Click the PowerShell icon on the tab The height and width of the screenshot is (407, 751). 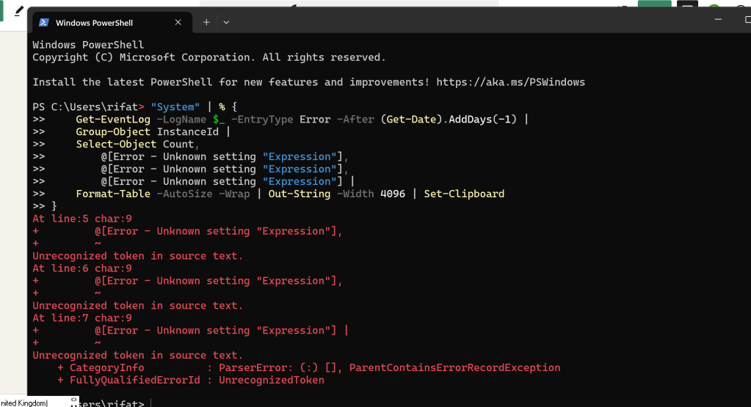point(43,23)
